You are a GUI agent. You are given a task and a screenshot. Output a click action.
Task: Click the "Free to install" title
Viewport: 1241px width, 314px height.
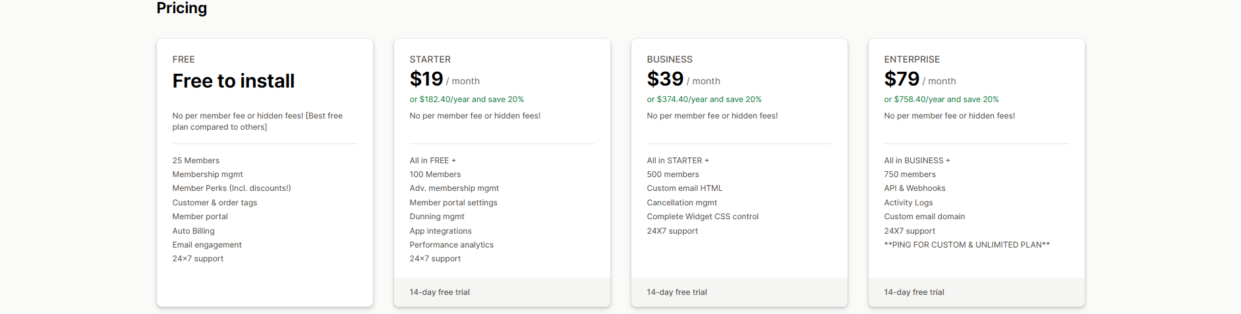[x=233, y=81]
